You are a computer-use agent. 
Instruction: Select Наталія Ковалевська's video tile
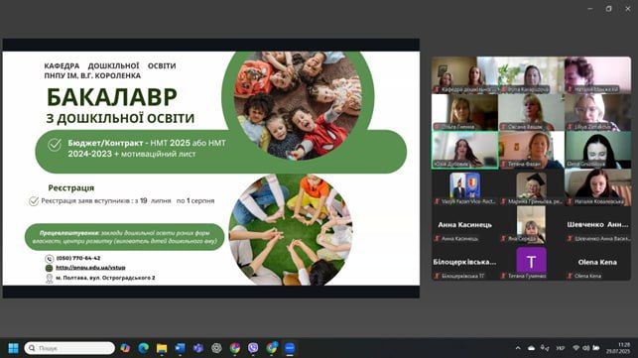tap(597, 187)
